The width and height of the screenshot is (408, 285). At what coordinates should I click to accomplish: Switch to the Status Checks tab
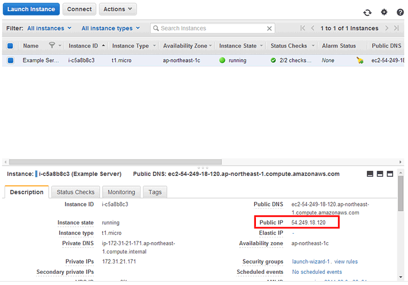coord(75,192)
